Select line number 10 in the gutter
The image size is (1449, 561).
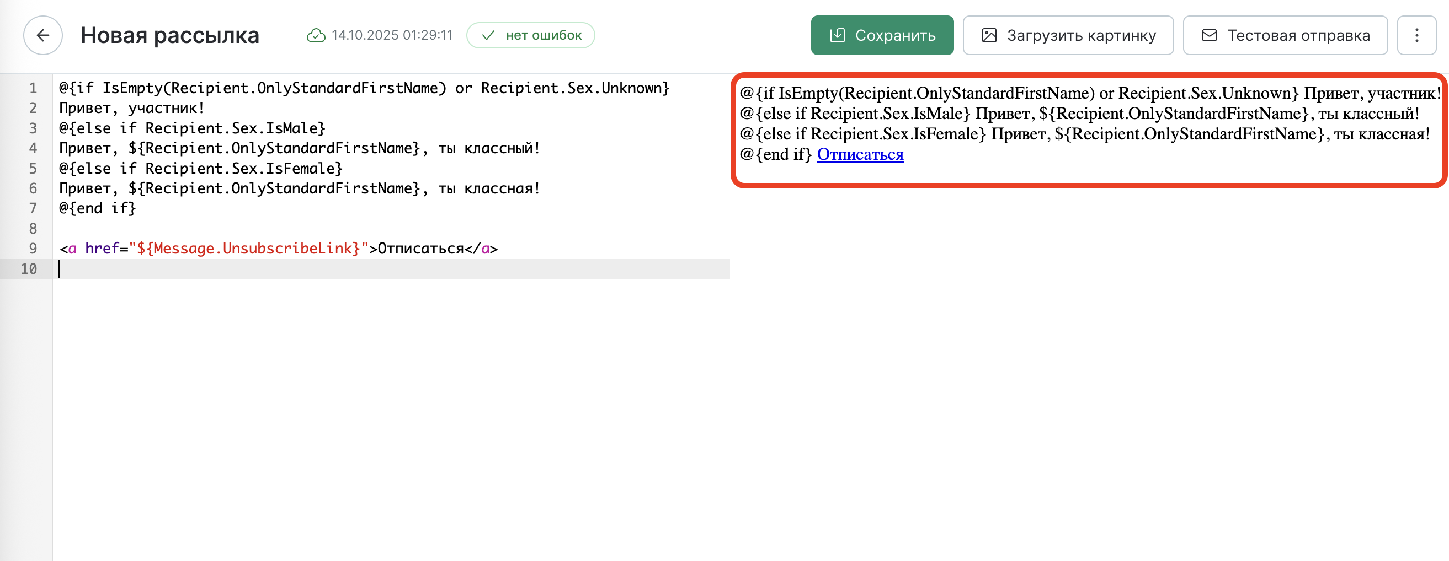click(x=29, y=269)
